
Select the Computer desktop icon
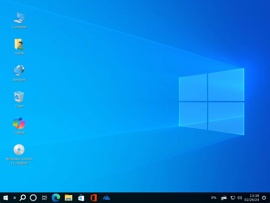tap(19, 18)
